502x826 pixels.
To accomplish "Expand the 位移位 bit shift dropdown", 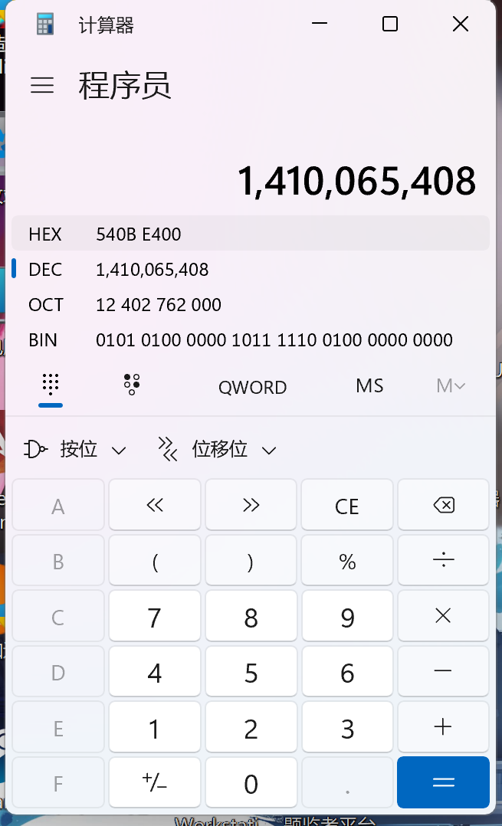I will 217,450.
